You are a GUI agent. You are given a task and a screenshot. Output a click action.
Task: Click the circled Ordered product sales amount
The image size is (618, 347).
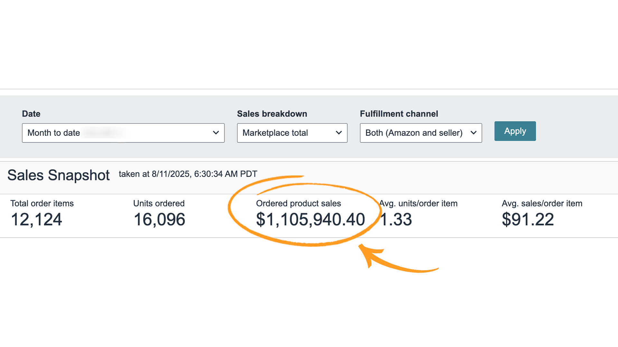(x=310, y=219)
